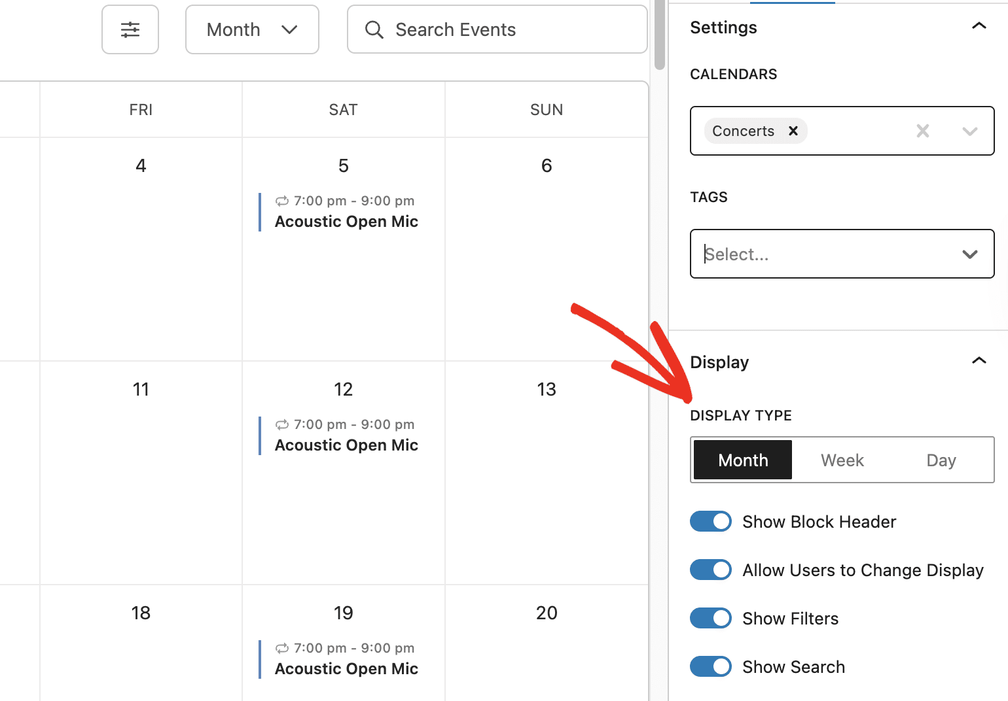
Task: Click recurring icon on the 19th event
Action: tap(282, 648)
